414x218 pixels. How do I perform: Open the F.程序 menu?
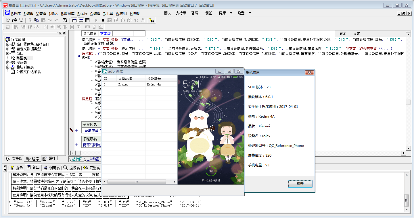pyautogui.click(x=16, y=13)
